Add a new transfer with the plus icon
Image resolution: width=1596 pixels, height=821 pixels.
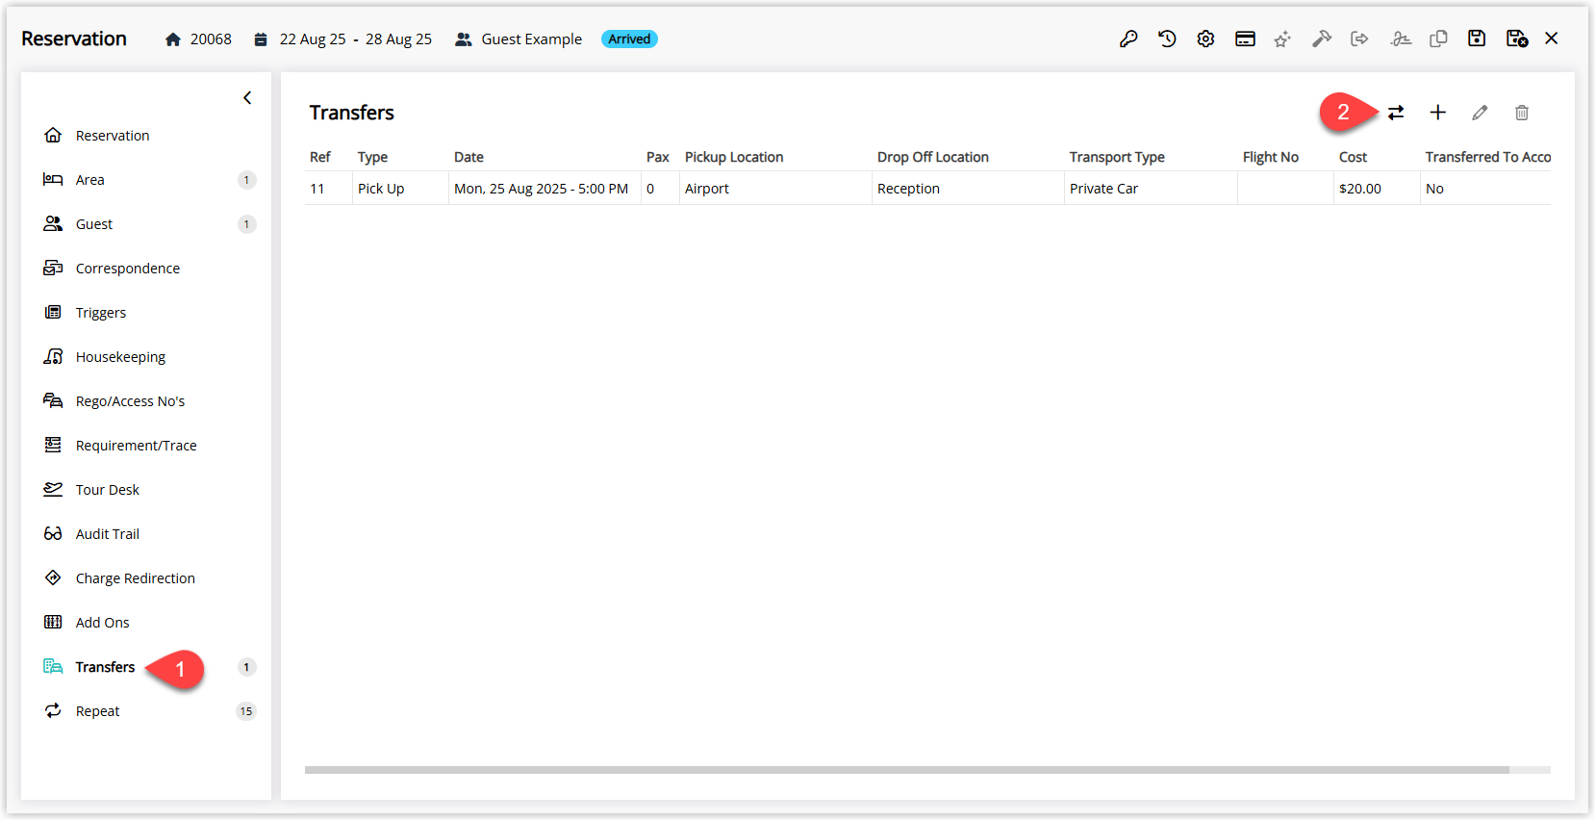coord(1438,113)
